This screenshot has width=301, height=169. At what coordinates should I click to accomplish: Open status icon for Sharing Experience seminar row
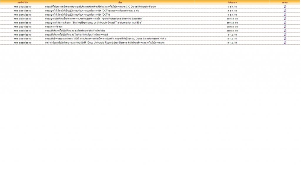pyautogui.click(x=285, y=23)
